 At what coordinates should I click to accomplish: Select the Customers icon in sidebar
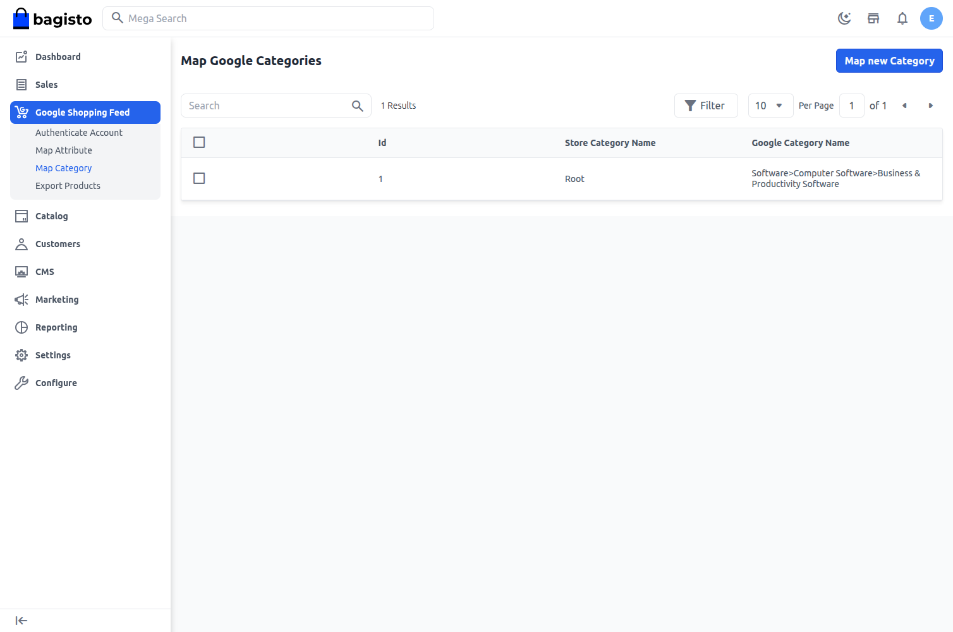click(21, 243)
